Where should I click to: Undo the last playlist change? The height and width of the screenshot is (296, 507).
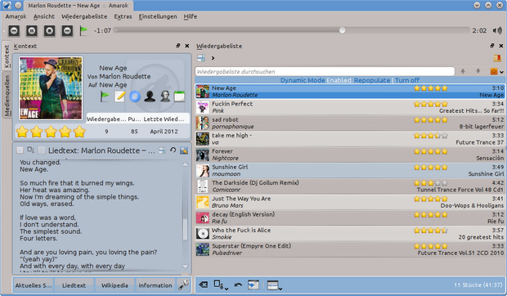coord(238,285)
